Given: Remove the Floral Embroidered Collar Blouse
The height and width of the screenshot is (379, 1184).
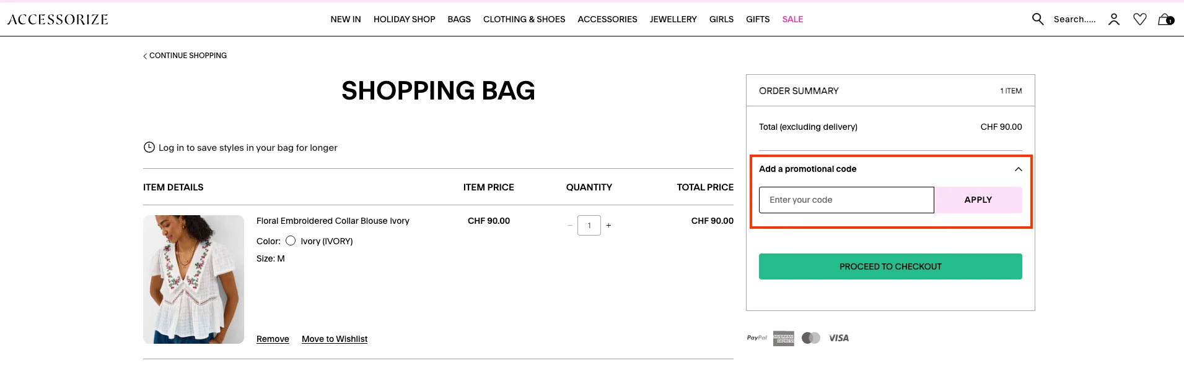Looking at the screenshot, I should (x=272, y=339).
